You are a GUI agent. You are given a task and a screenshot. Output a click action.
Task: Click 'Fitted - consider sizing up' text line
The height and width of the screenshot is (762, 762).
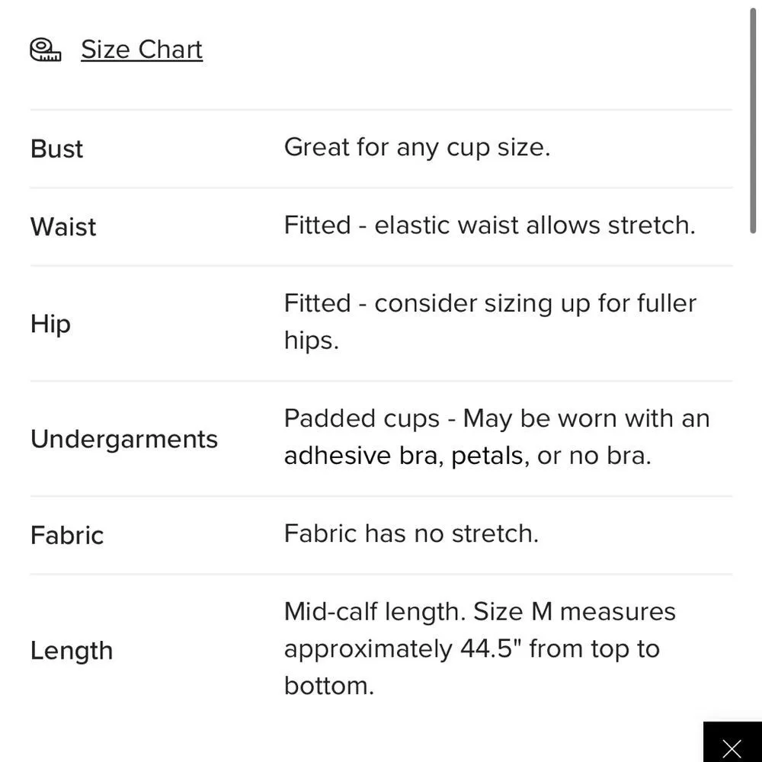(x=490, y=304)
